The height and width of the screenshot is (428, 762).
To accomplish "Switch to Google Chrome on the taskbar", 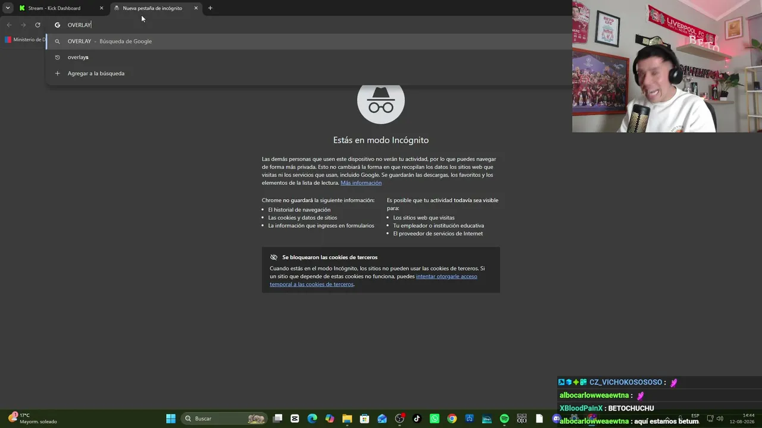I will tap(452, 418).
